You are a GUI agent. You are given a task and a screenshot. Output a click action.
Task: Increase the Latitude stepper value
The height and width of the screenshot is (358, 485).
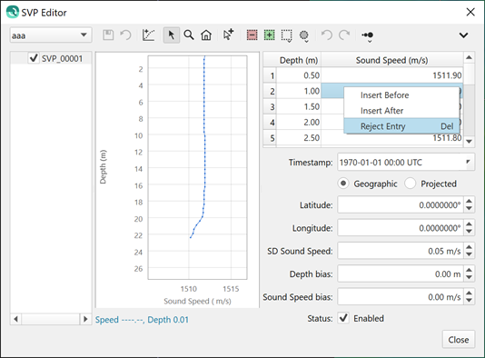[x=469, y=201]
